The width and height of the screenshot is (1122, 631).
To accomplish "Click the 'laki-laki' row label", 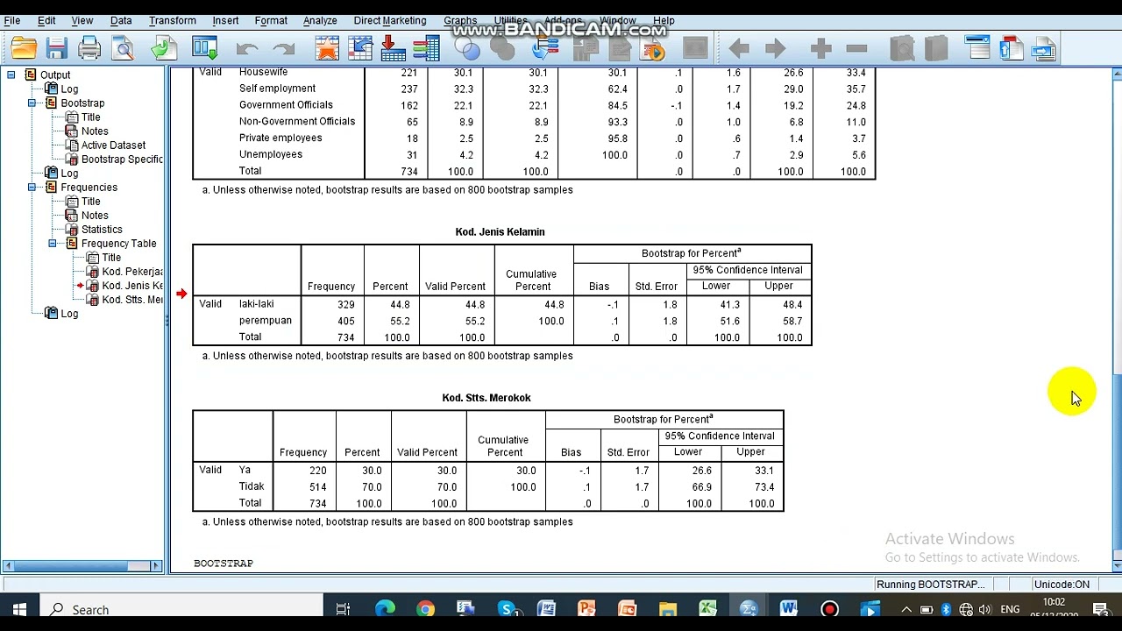I will pos(256,304).
